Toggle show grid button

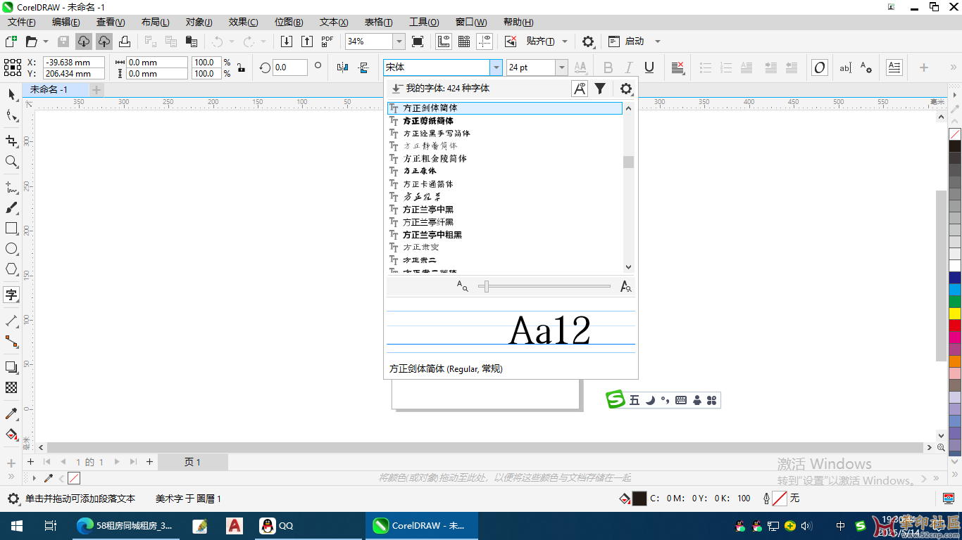click(464, 41)
